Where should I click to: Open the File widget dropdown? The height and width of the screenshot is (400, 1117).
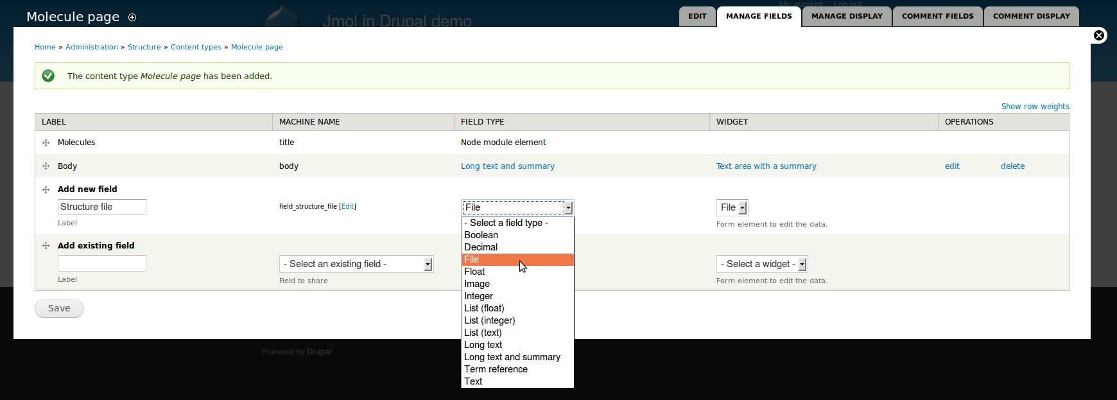click(732, 207)
